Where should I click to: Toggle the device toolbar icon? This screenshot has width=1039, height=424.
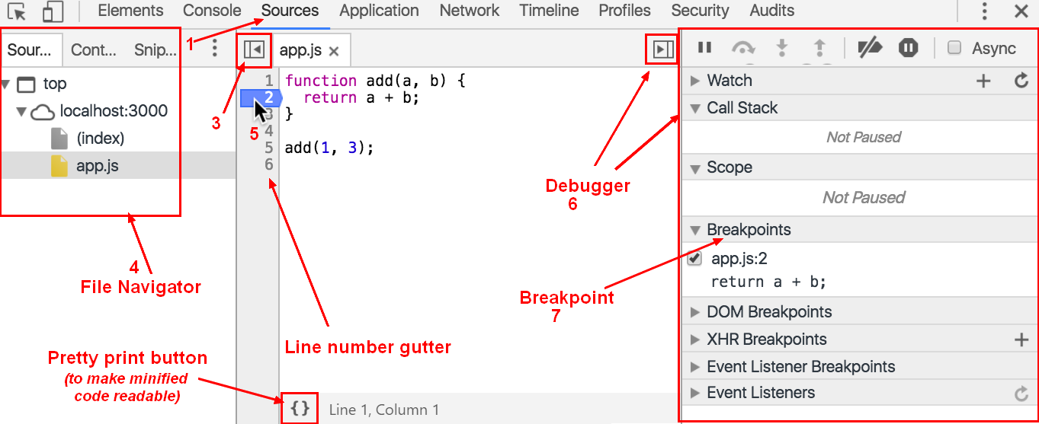[x=53, y=11]
